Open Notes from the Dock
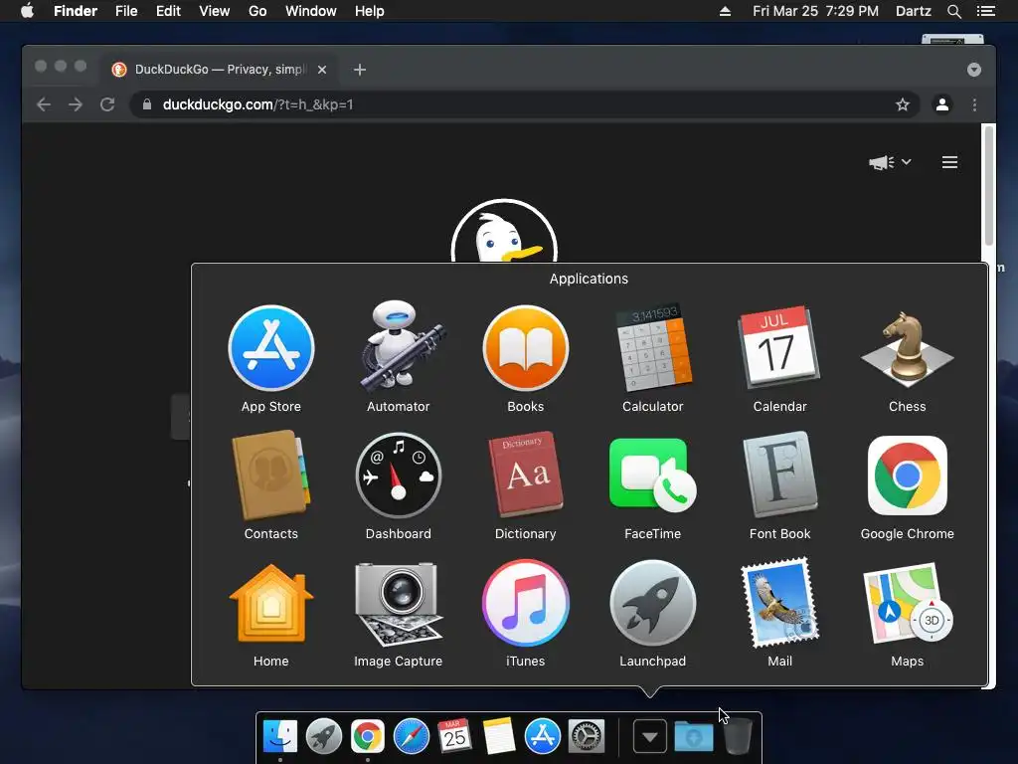The width and height of the screenshot is (1018, 764). [x=499, y=736]
